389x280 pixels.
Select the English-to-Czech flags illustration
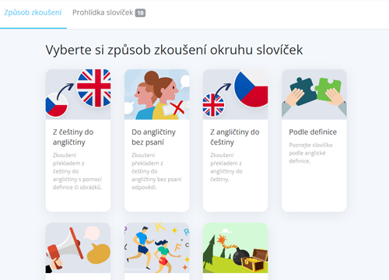tap(235, 94)
